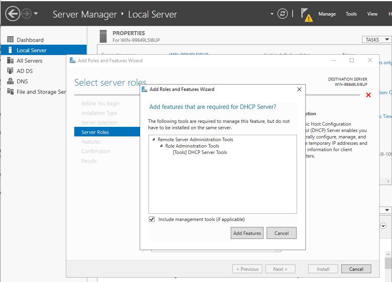Click the Install button in the wizard
This screenshot has height=282, width=392.
tap(323, 269)
